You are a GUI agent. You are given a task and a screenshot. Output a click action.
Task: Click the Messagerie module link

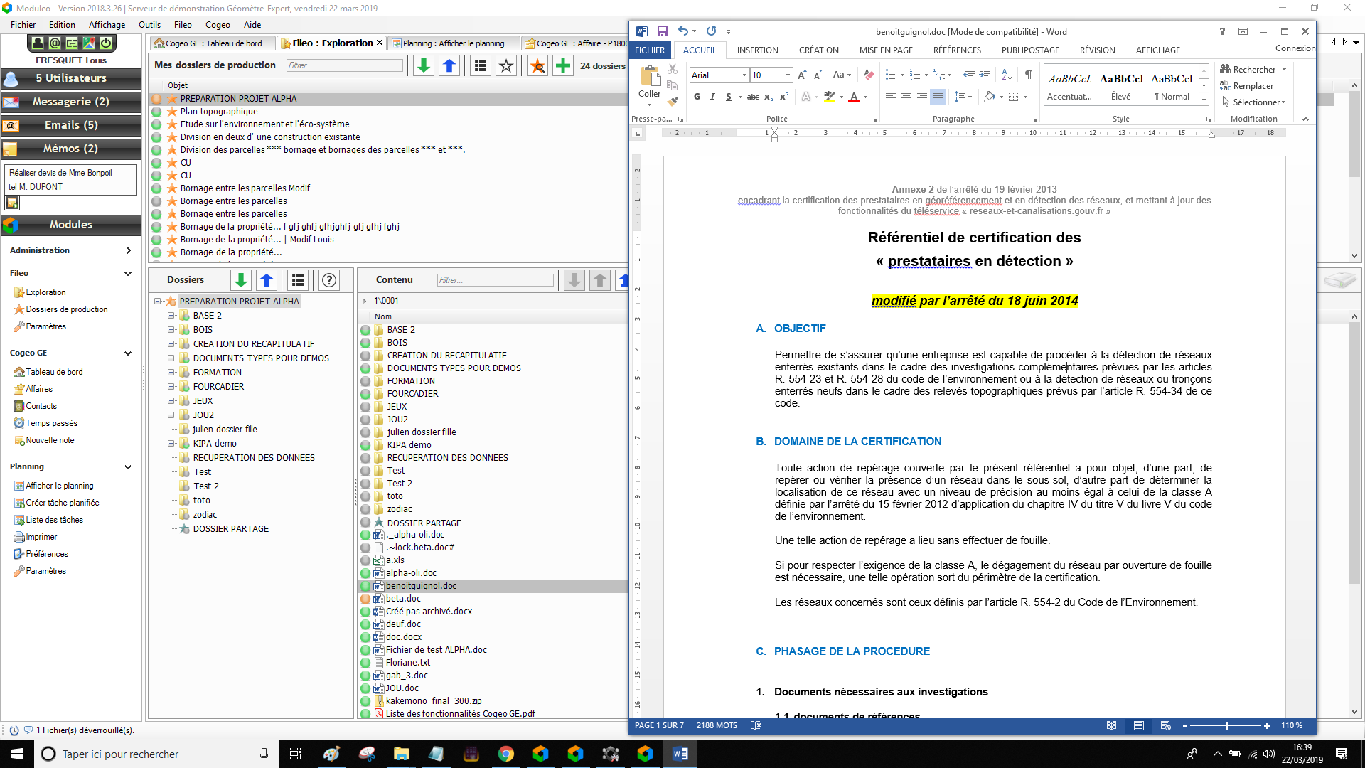pyautogui.click(x=71, y=101)
